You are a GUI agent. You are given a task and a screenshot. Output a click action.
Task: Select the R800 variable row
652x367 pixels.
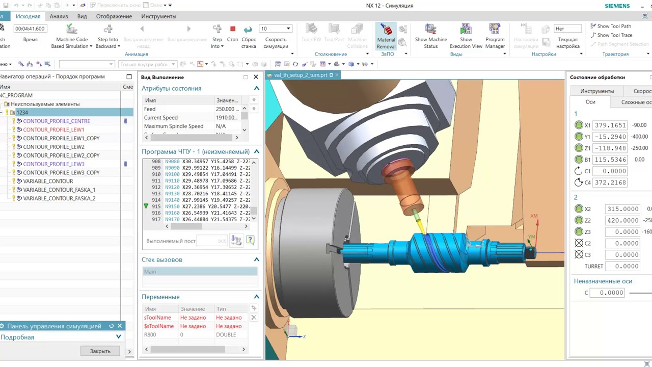[196, 335]
